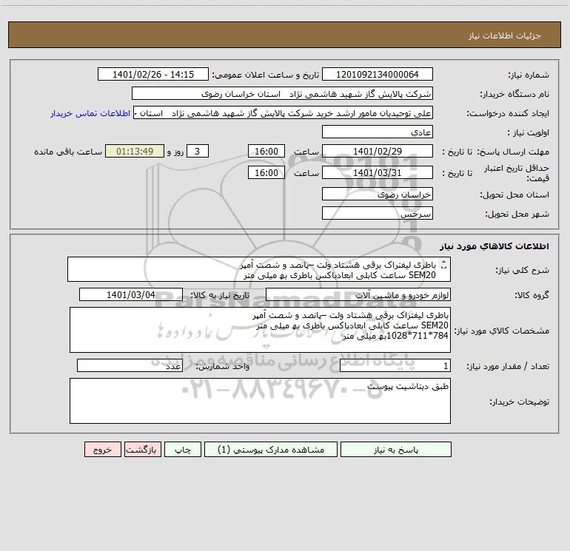
Task: Click the deadline time field next to 1401/02/29
Action: [266, 151]
